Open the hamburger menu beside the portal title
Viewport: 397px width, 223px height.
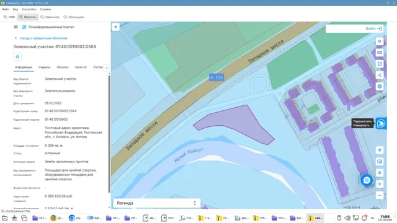tap(16, 27)
